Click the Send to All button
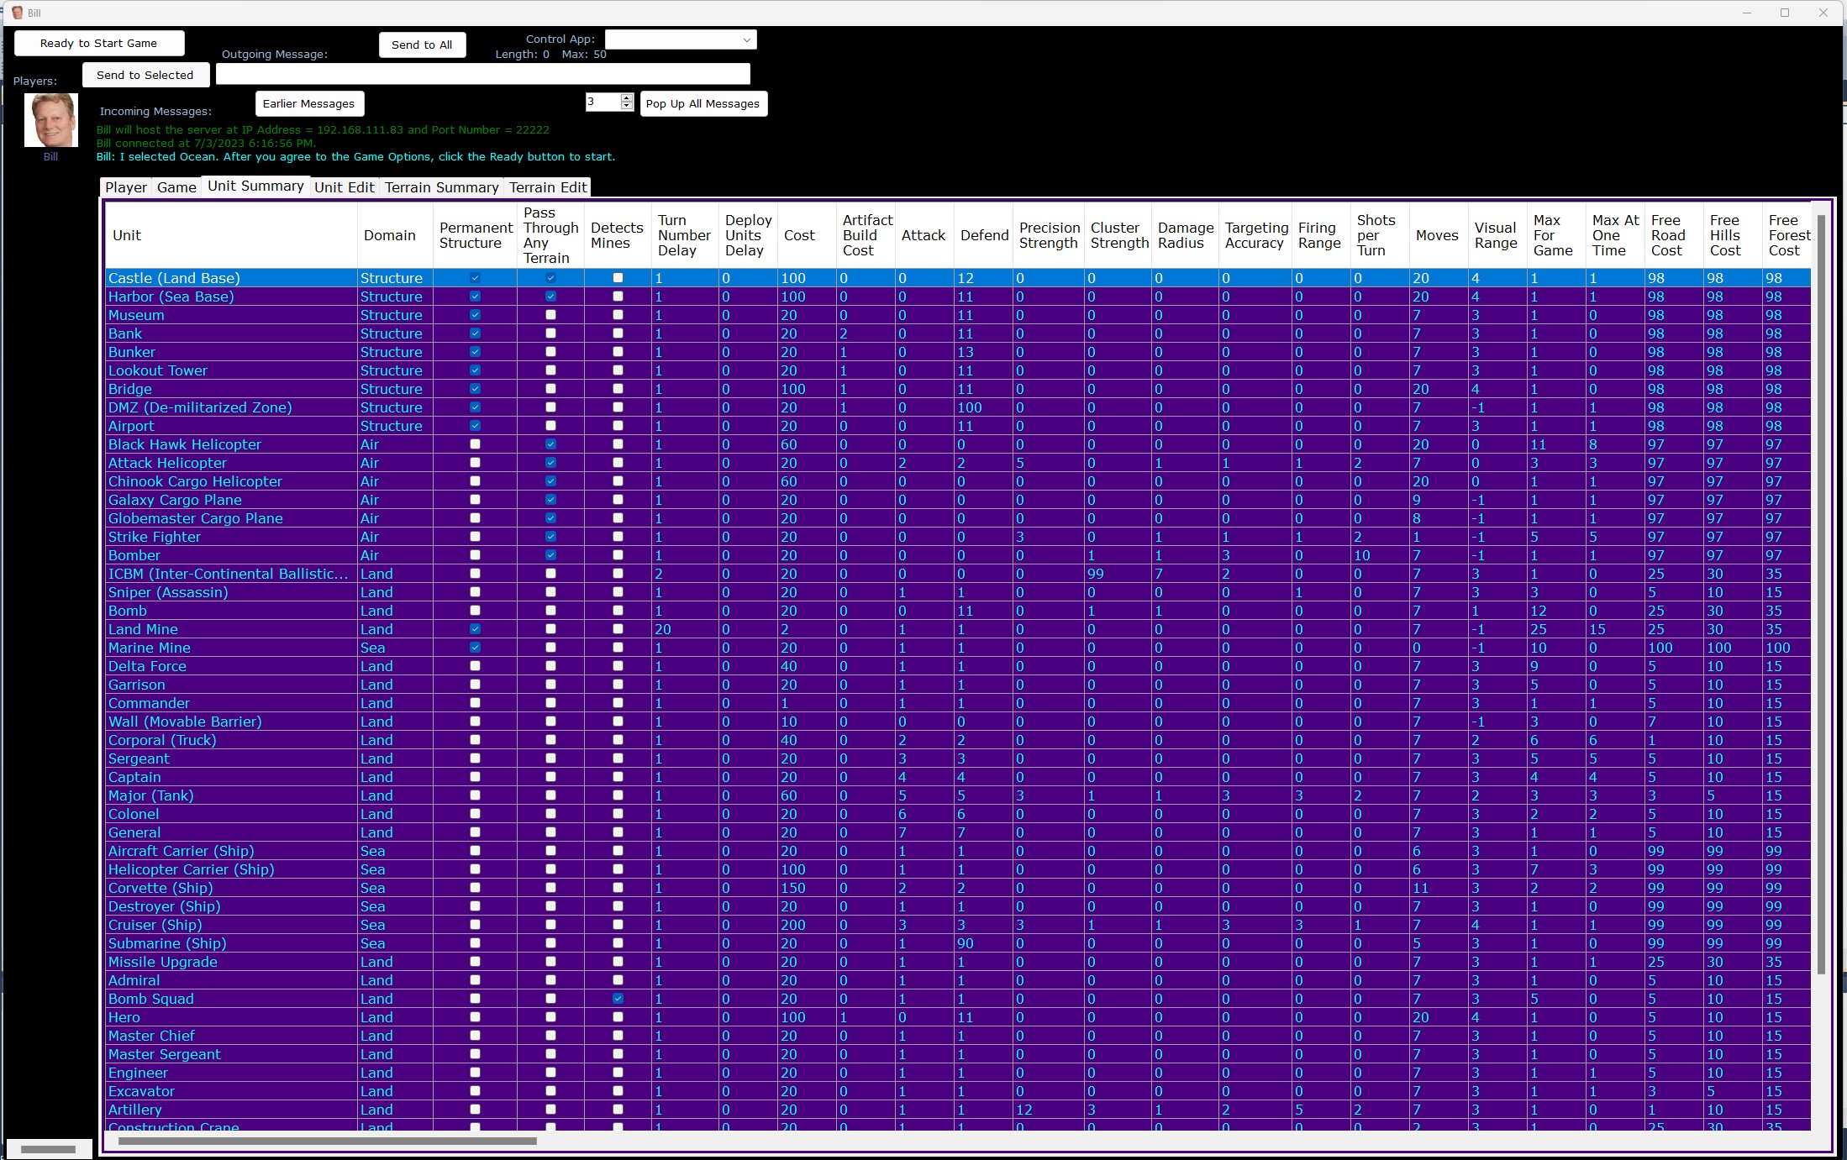The height and width of the screenshot is (1160, 1847). 422,45
